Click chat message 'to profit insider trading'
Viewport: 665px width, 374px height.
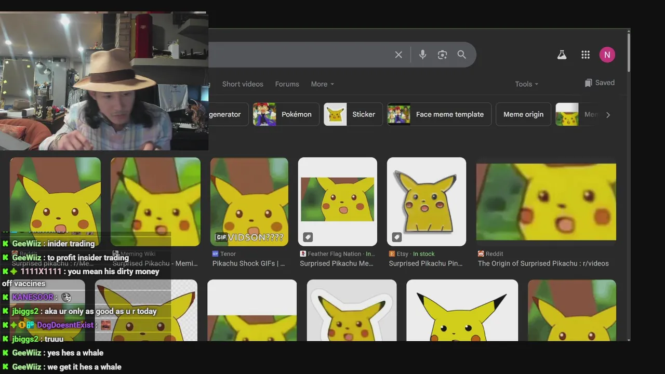[x=88, y=258]
